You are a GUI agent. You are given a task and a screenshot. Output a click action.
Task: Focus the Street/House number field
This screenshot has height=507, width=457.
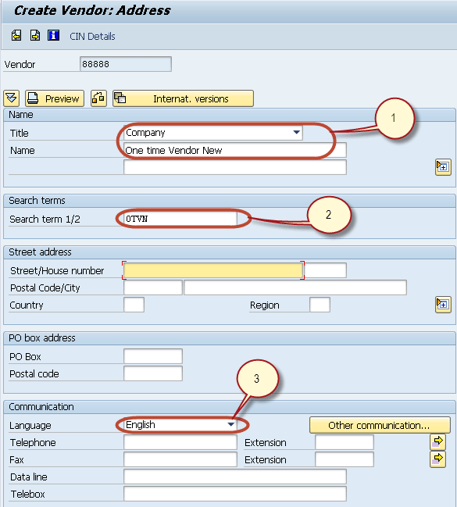click(213, 270)
